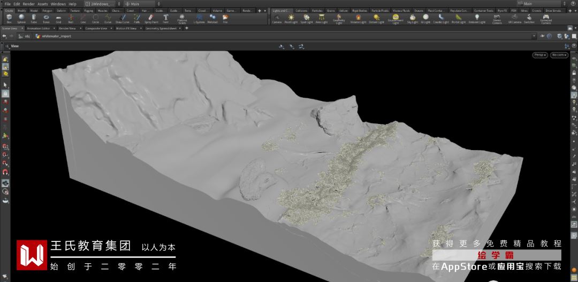
Task: Click the Gamepad Camera tool
Action: pyautogui.click(x=545, y=18)
